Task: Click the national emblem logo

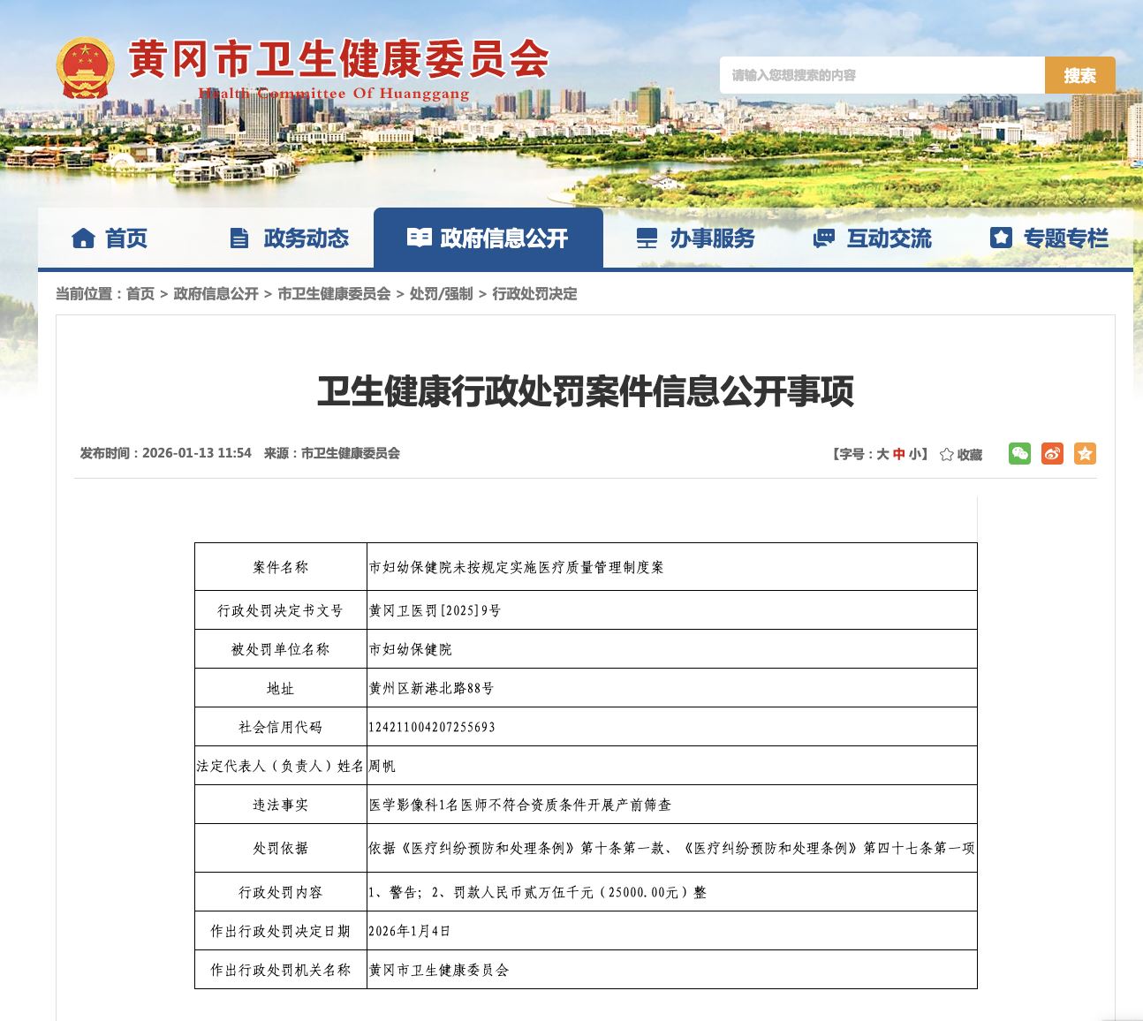Action: [85, 68]
